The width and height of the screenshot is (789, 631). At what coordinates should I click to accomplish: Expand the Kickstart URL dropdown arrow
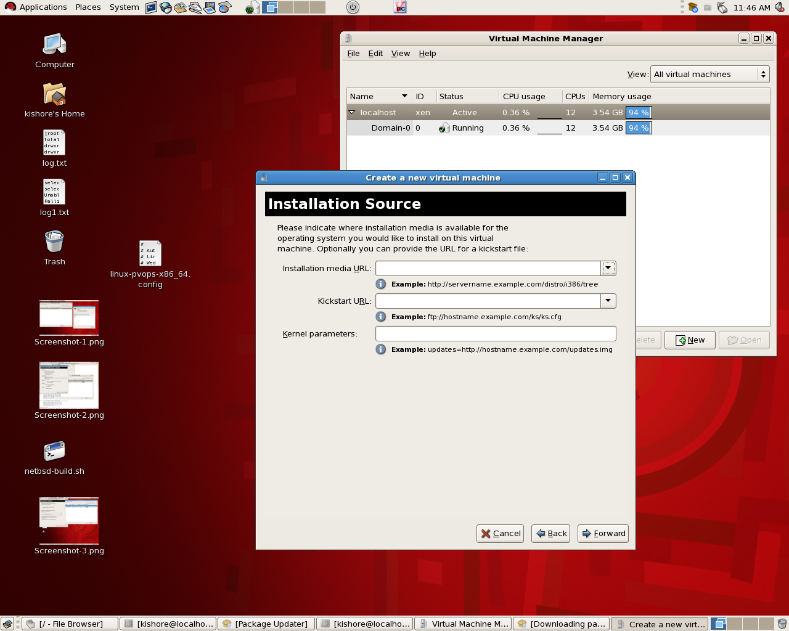608,301
